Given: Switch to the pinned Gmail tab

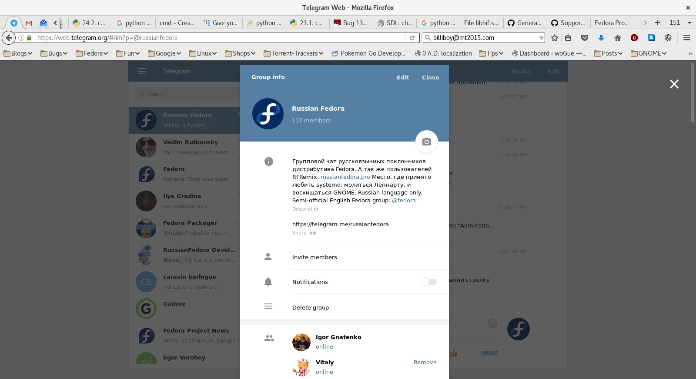Looking at the screenshot, I should 29,23.
